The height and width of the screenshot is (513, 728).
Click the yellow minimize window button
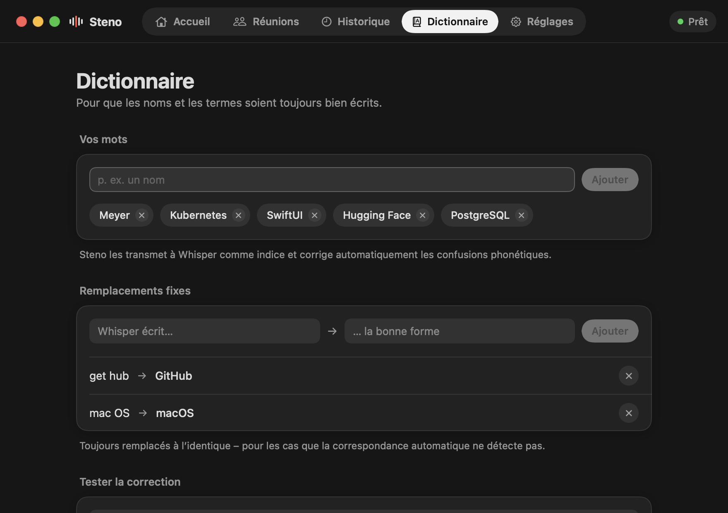click(x=38, y=22)
